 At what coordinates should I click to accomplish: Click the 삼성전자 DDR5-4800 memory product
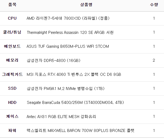54,61
